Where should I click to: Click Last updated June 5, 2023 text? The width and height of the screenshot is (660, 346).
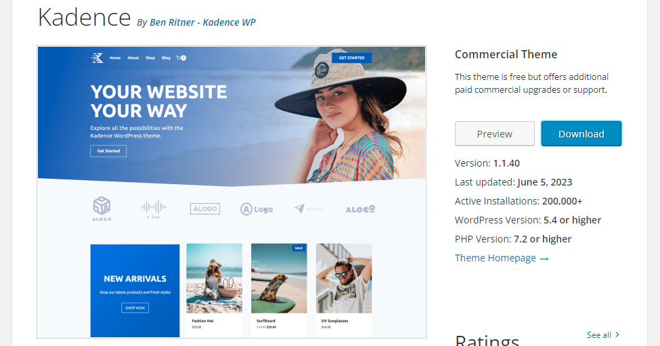click(x=514, y=182)
